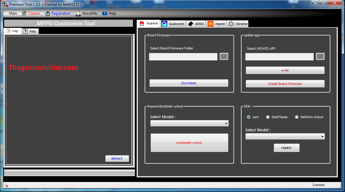Click the Download button
This screenshot has width=345, height=192.
point(189,83)
